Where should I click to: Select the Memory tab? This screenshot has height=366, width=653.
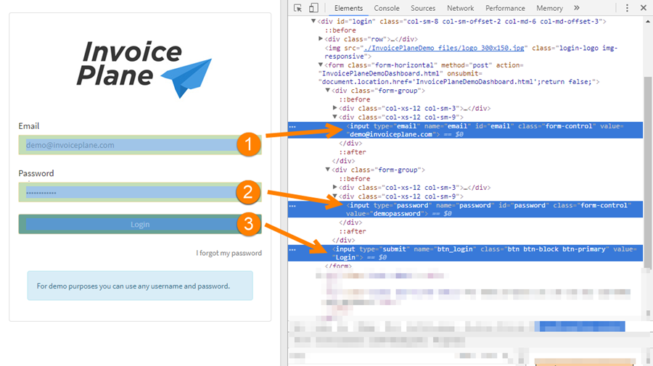pyautogui.click(x=549, y=8)
